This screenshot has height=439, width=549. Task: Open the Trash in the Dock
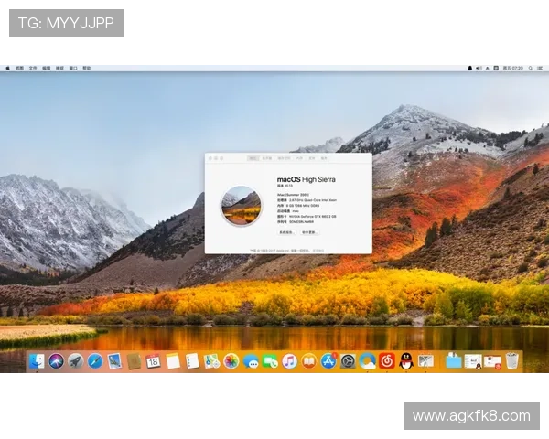click(511, 361)
